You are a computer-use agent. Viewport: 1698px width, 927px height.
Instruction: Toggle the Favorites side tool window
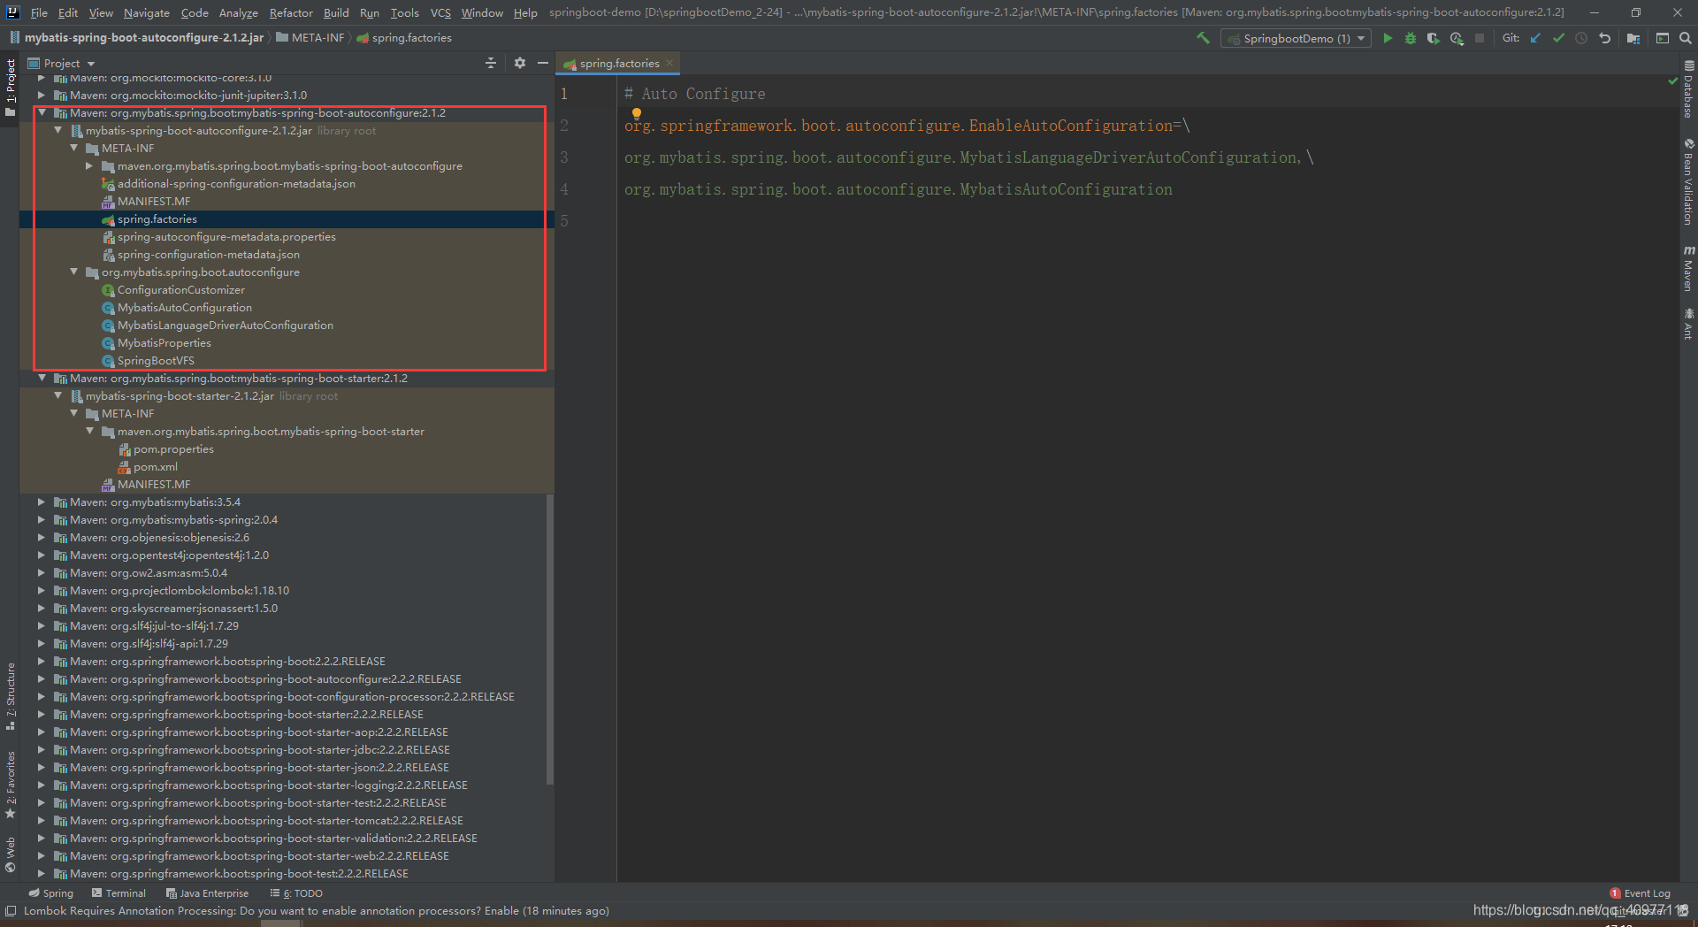[x=11, y=785]
